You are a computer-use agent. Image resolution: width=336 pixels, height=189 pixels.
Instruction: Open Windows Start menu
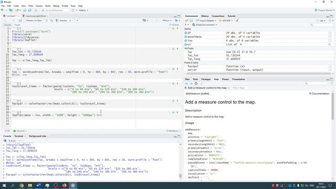click(4, 185)
